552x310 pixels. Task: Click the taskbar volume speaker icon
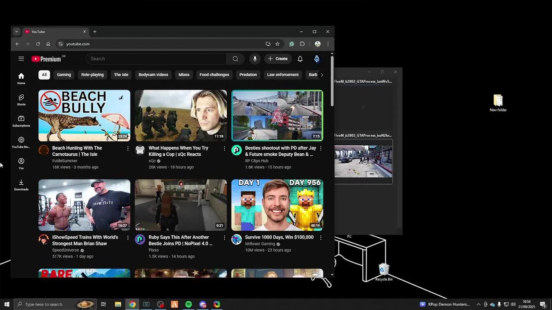(x=513, y=304)
